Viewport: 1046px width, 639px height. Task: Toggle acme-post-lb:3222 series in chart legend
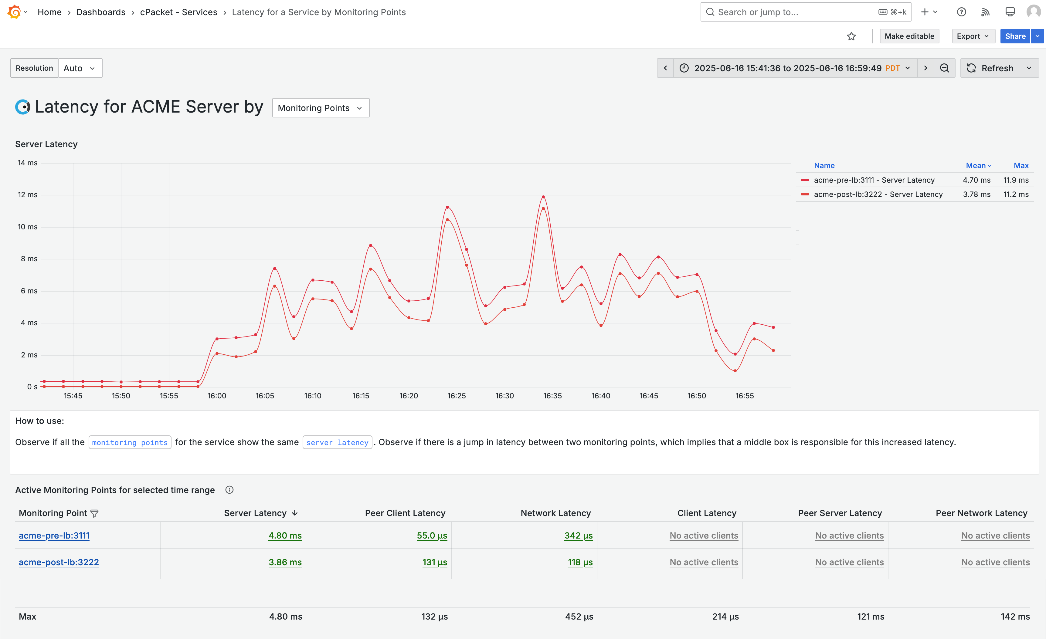coord(878,194)
